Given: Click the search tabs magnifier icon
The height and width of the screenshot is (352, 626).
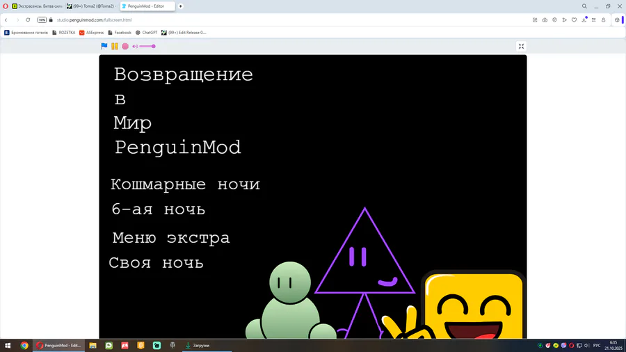Looking at the screenshot, I should tap(584, 6).
